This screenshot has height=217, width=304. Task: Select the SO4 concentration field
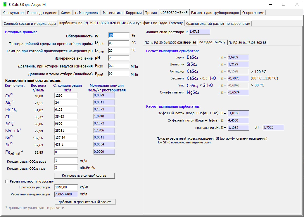point(66,124)
